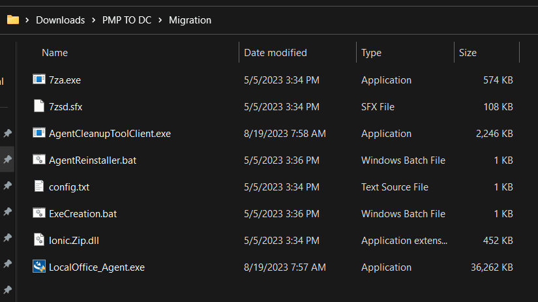The image size is (538, 302).
Task: Click the folder icon in address bar
Action: [13, 20]
